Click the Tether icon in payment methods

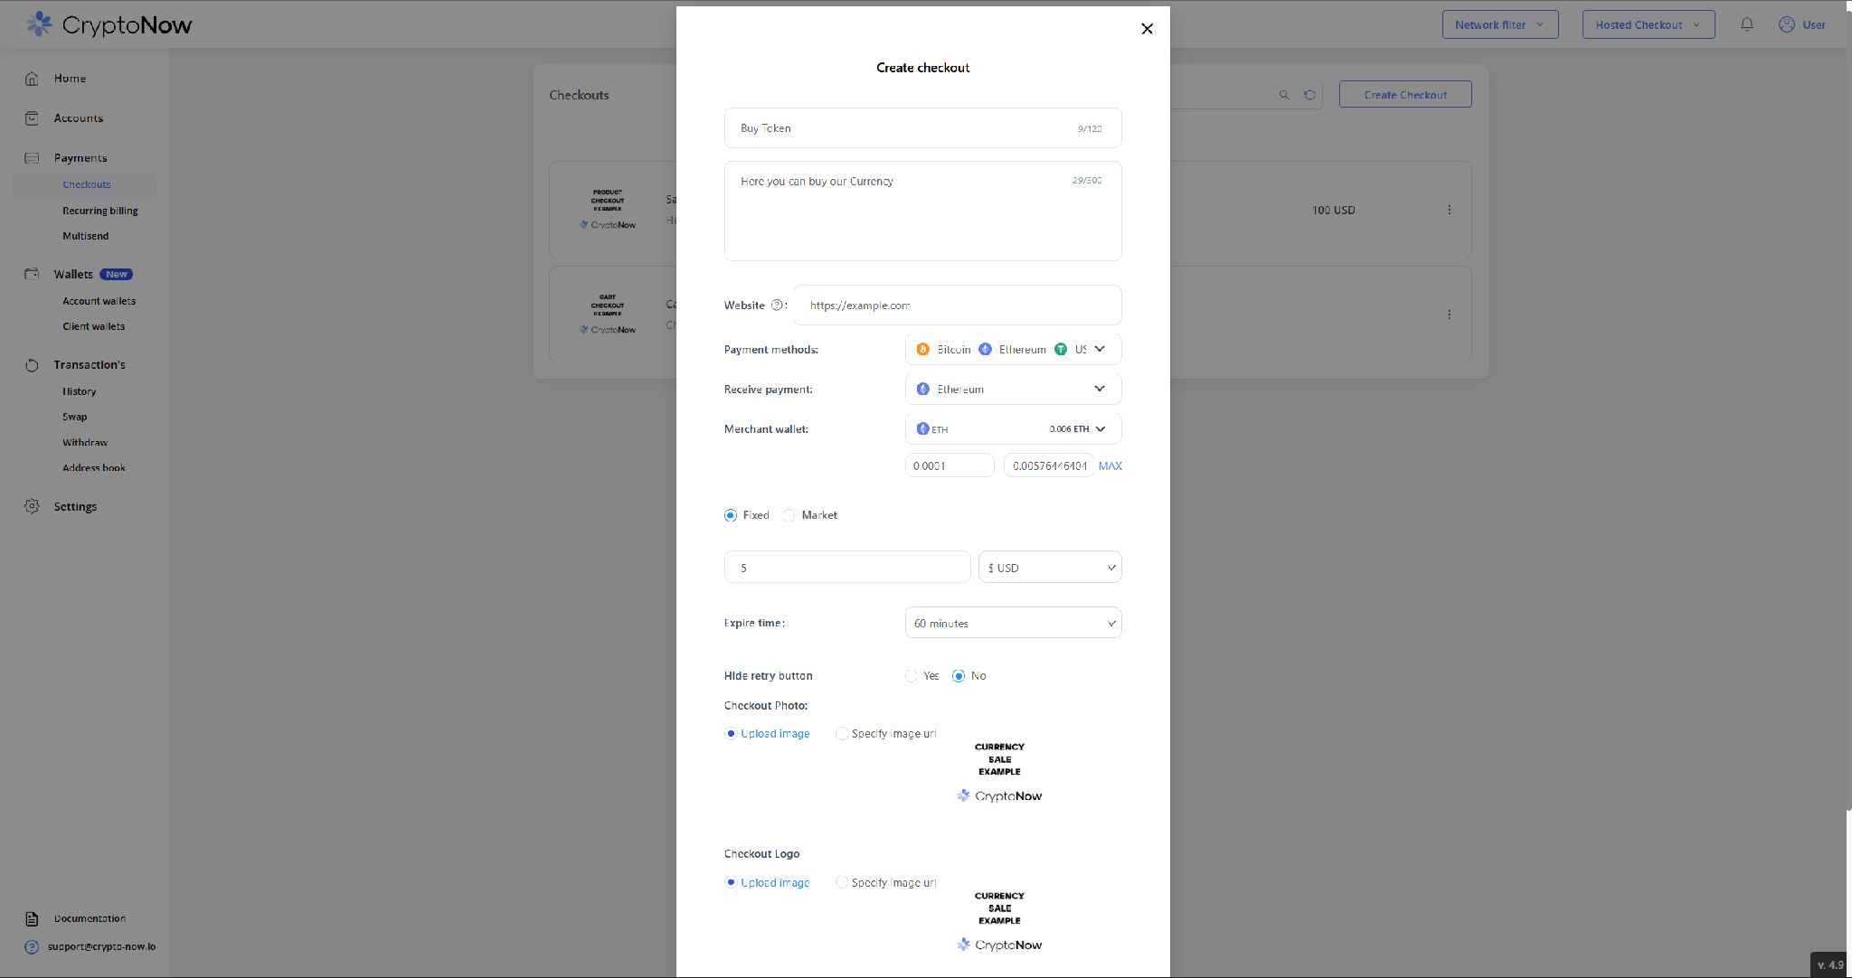click(1061, 349)
